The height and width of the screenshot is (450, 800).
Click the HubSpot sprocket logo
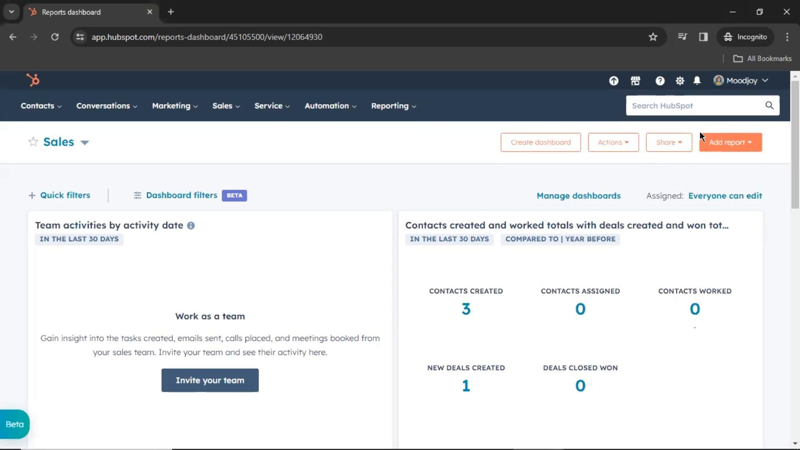33,80
